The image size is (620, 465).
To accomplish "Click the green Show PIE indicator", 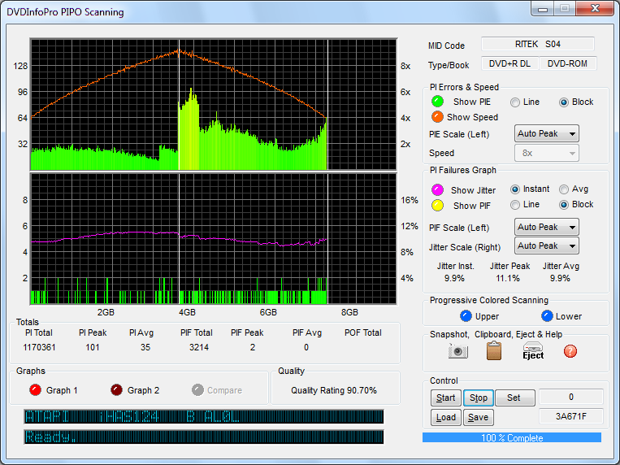I will [x=437, y=102].
